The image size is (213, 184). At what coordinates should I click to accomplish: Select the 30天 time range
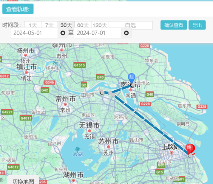pos(66,25)
